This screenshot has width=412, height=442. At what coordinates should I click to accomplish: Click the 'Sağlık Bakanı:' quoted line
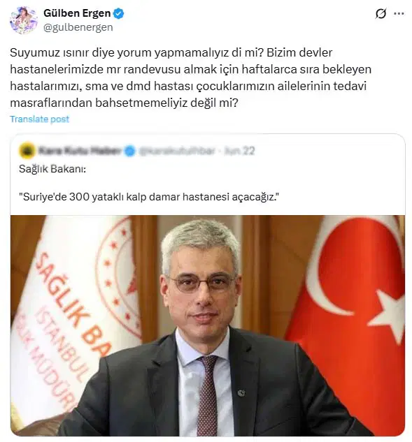tap(52, 169)
